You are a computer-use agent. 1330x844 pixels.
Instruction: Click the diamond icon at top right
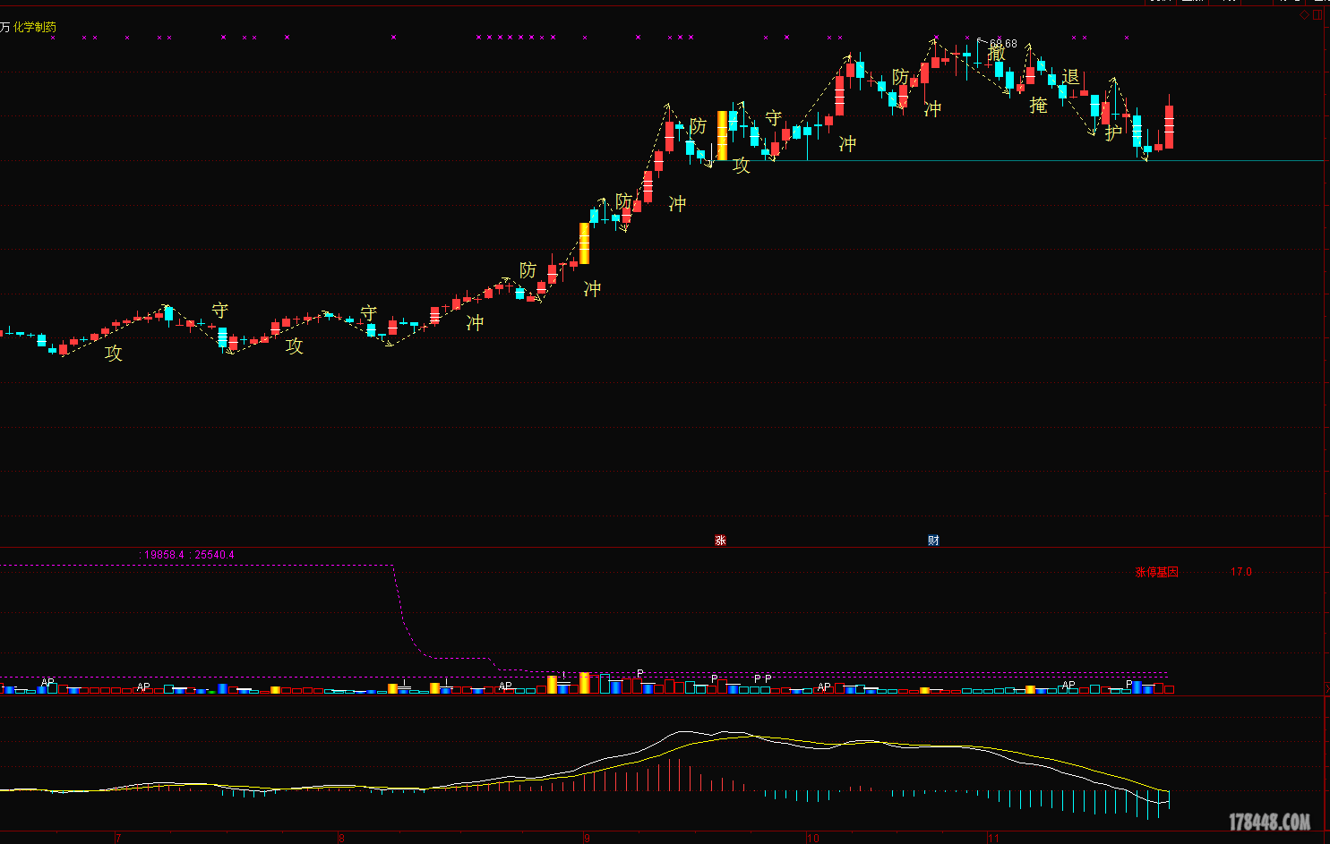coord(1304,15)
